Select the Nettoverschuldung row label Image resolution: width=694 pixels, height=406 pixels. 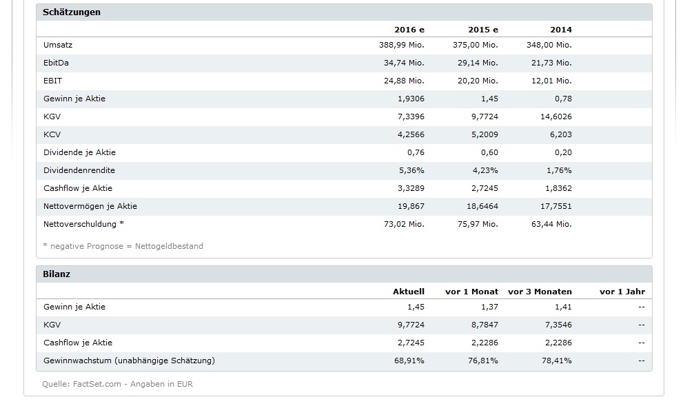pos(84,224)
